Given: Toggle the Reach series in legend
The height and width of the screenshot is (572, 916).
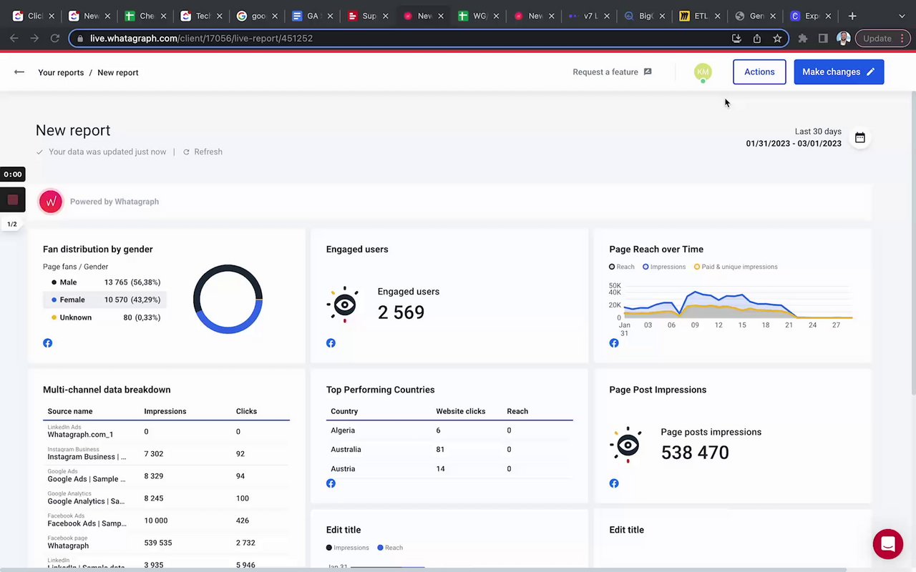Looking at the screenshot, I should pos(622,267).
